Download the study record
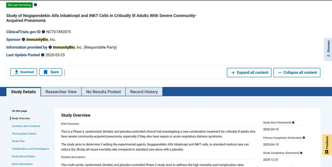This screenshot has width=332, height=167. [24, 72]
